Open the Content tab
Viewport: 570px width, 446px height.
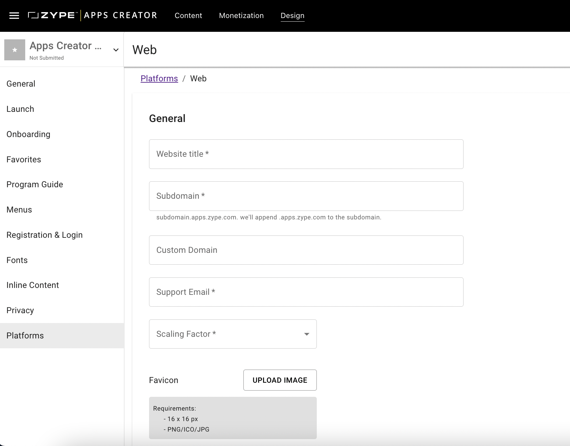click(x=188, y=15)
